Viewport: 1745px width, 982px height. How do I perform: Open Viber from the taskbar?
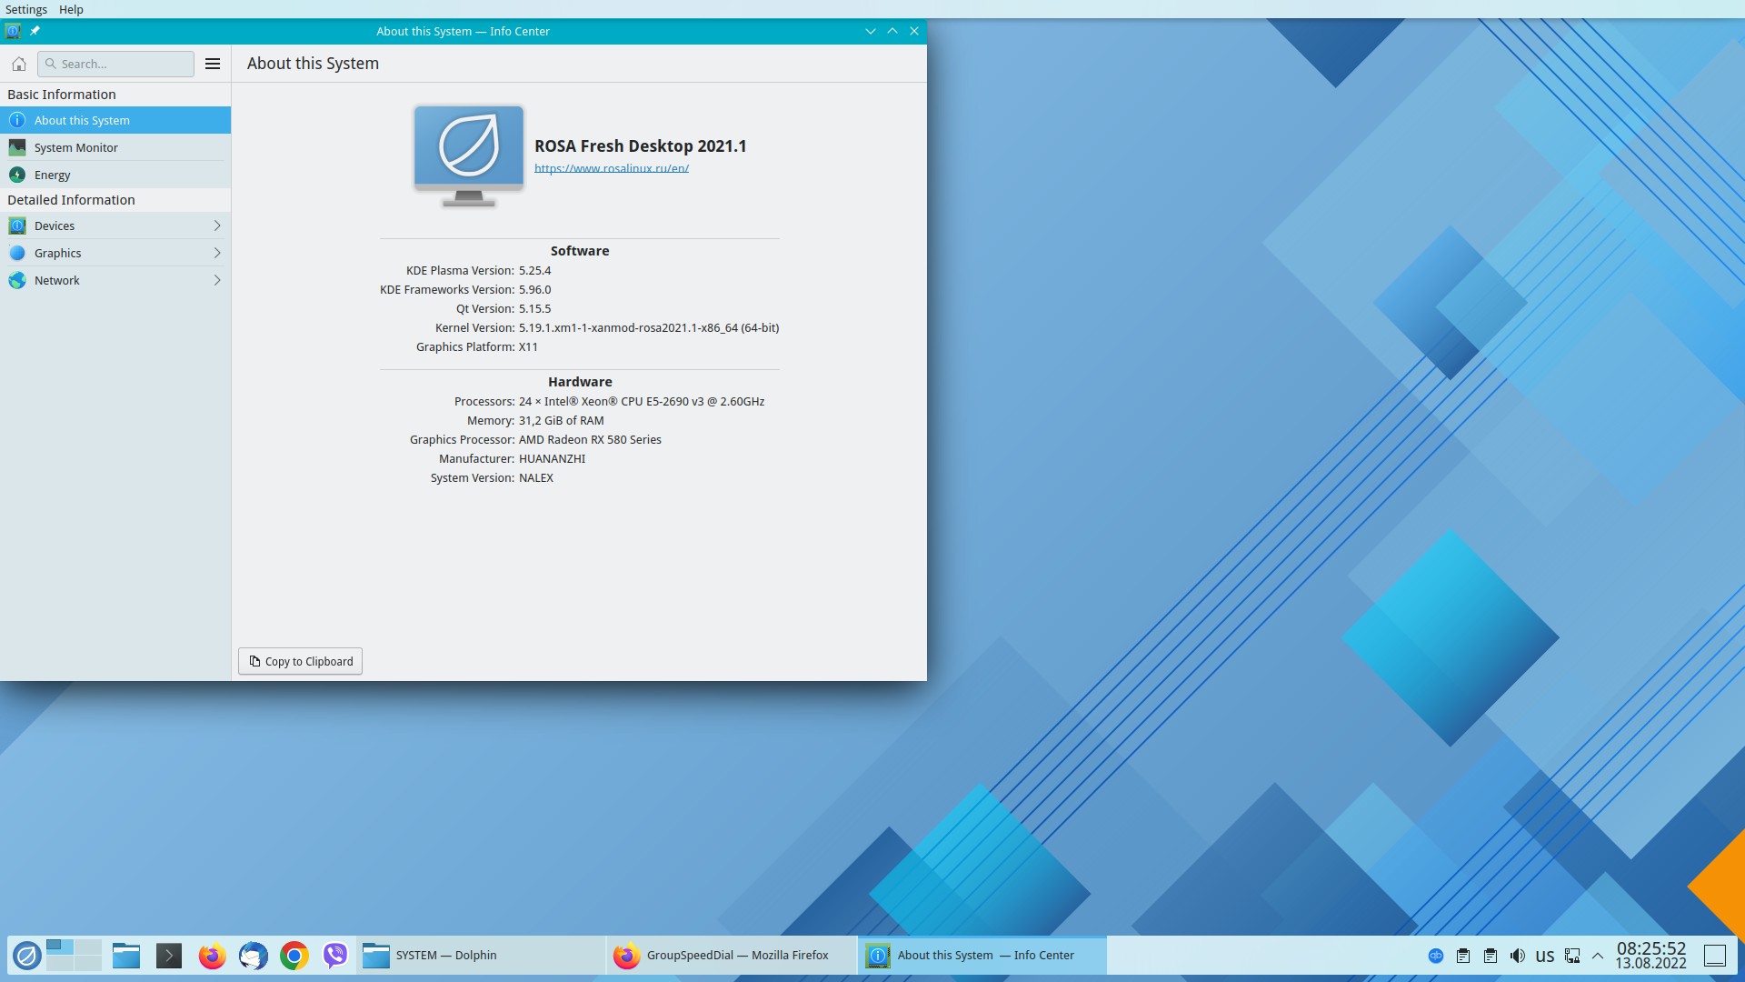(x=335, y=956)
